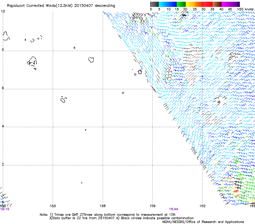Click the green 15-20 knots legend color
The image size is (255, 224).
(181, 4)
